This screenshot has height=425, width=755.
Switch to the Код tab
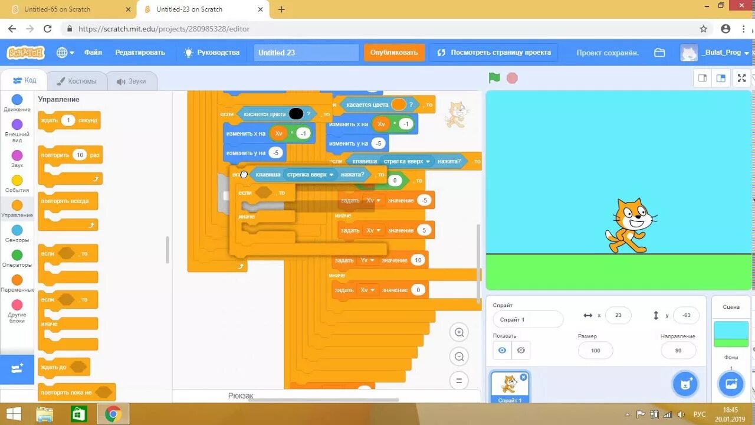coord(24,80)
